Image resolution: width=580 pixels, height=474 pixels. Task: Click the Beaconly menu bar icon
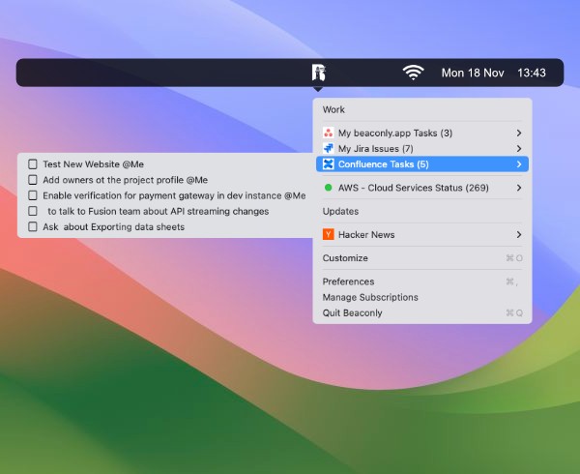pyautogui.click(x=319, y=73)
